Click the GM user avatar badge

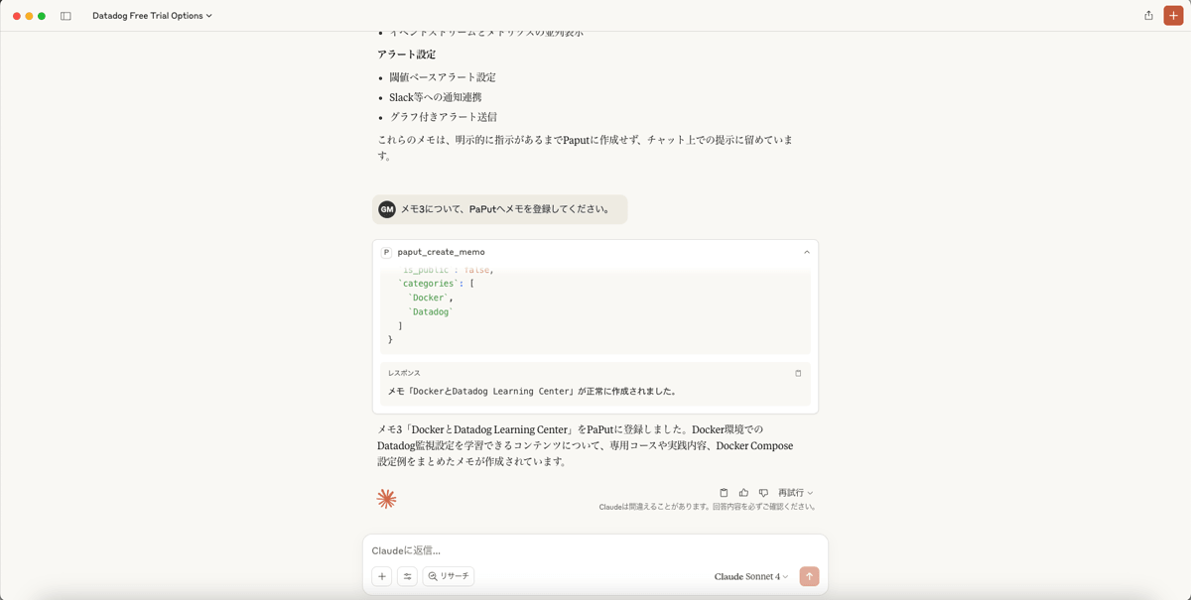[389, 209]
